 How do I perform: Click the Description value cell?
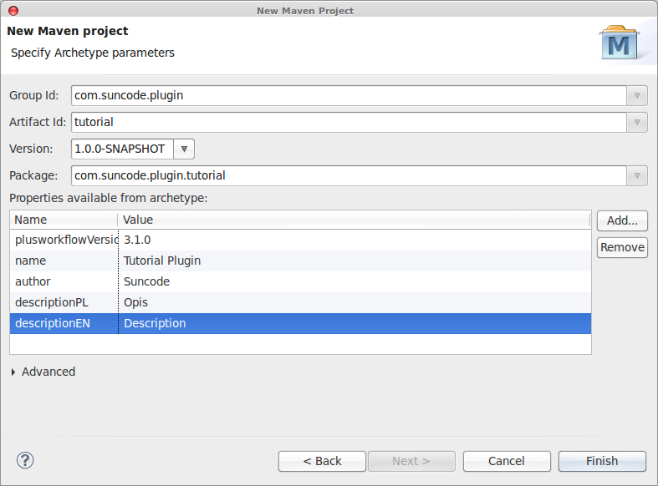pos(355,323)
